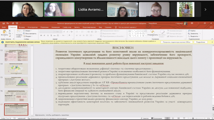Screen dimensions: 214x120
Task: Click Восстановить to reset the slide
Action: pos(30,34)
